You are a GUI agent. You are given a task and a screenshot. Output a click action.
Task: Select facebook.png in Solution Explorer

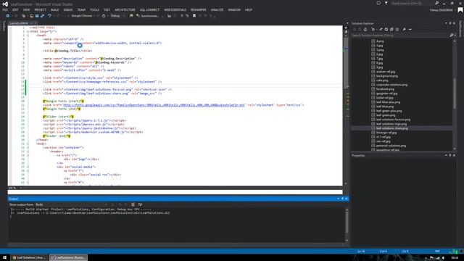pyautogui.click(x=385, y=88)
